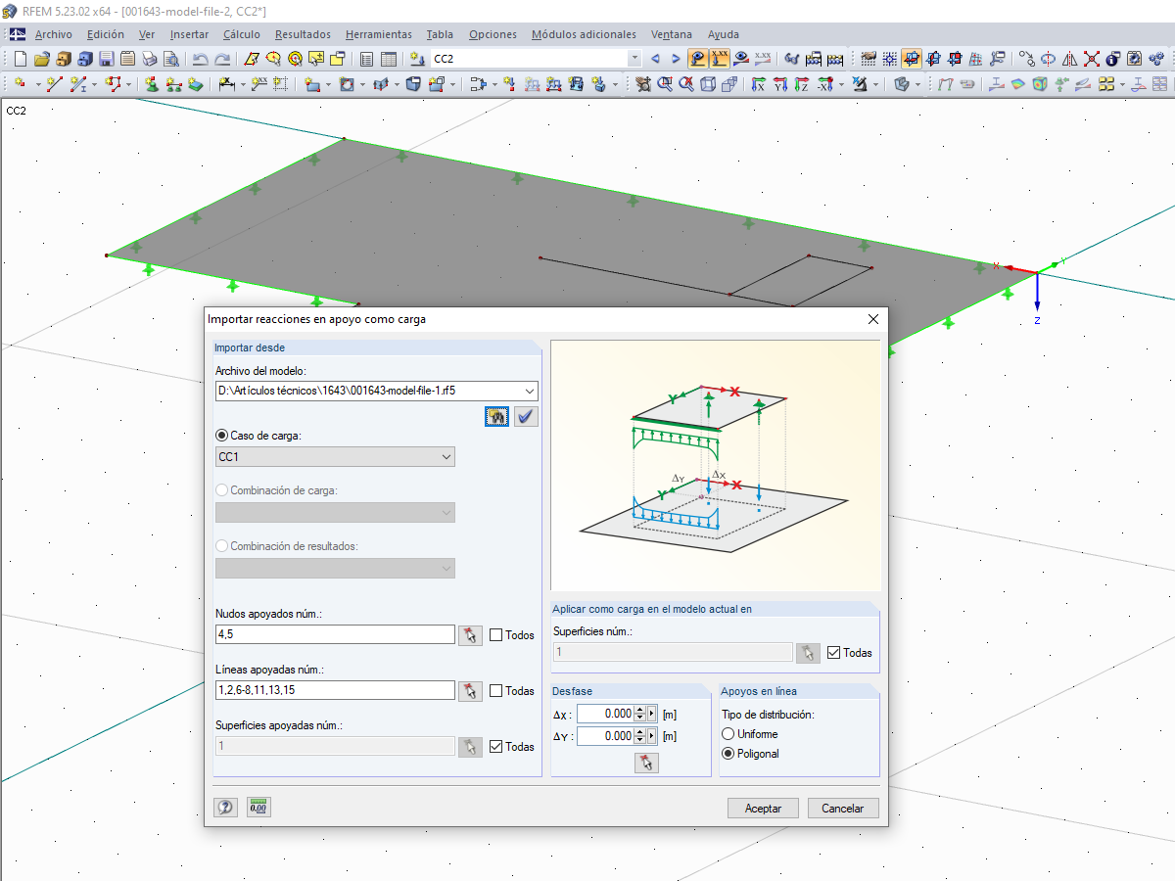
Task: Open the Módulos adicionales menu
Action: [x=584, y=34]
